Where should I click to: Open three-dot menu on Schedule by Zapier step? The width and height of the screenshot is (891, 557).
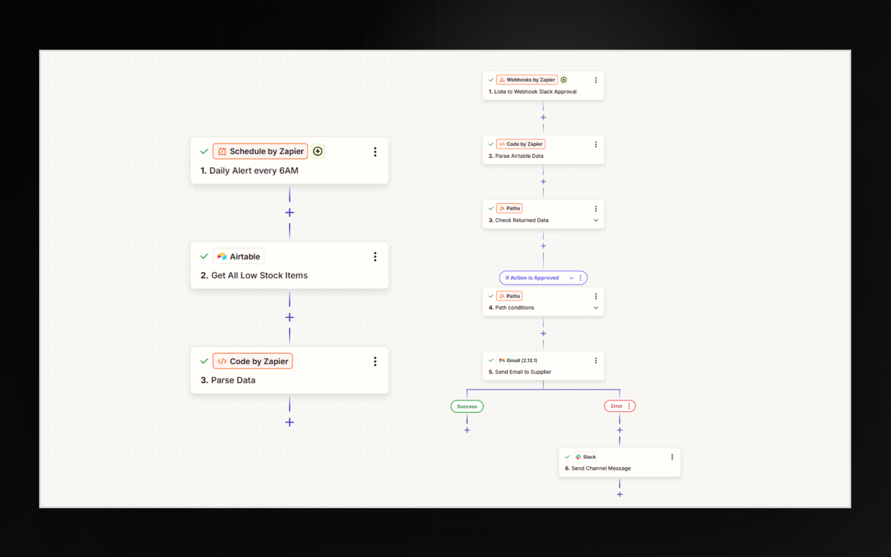(x=375, y=152)
